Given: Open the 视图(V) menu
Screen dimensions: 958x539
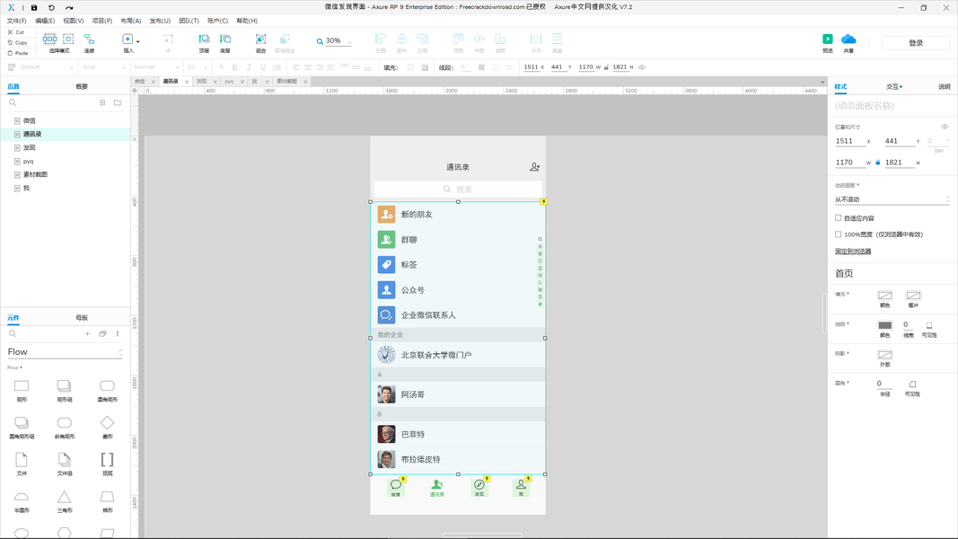Looking at the screenshot, I should (x=74, y=21).
